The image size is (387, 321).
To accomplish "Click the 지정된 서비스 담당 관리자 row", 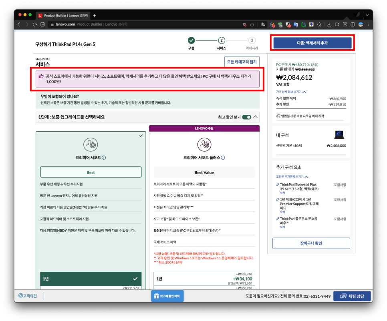I will click(204, 207).
